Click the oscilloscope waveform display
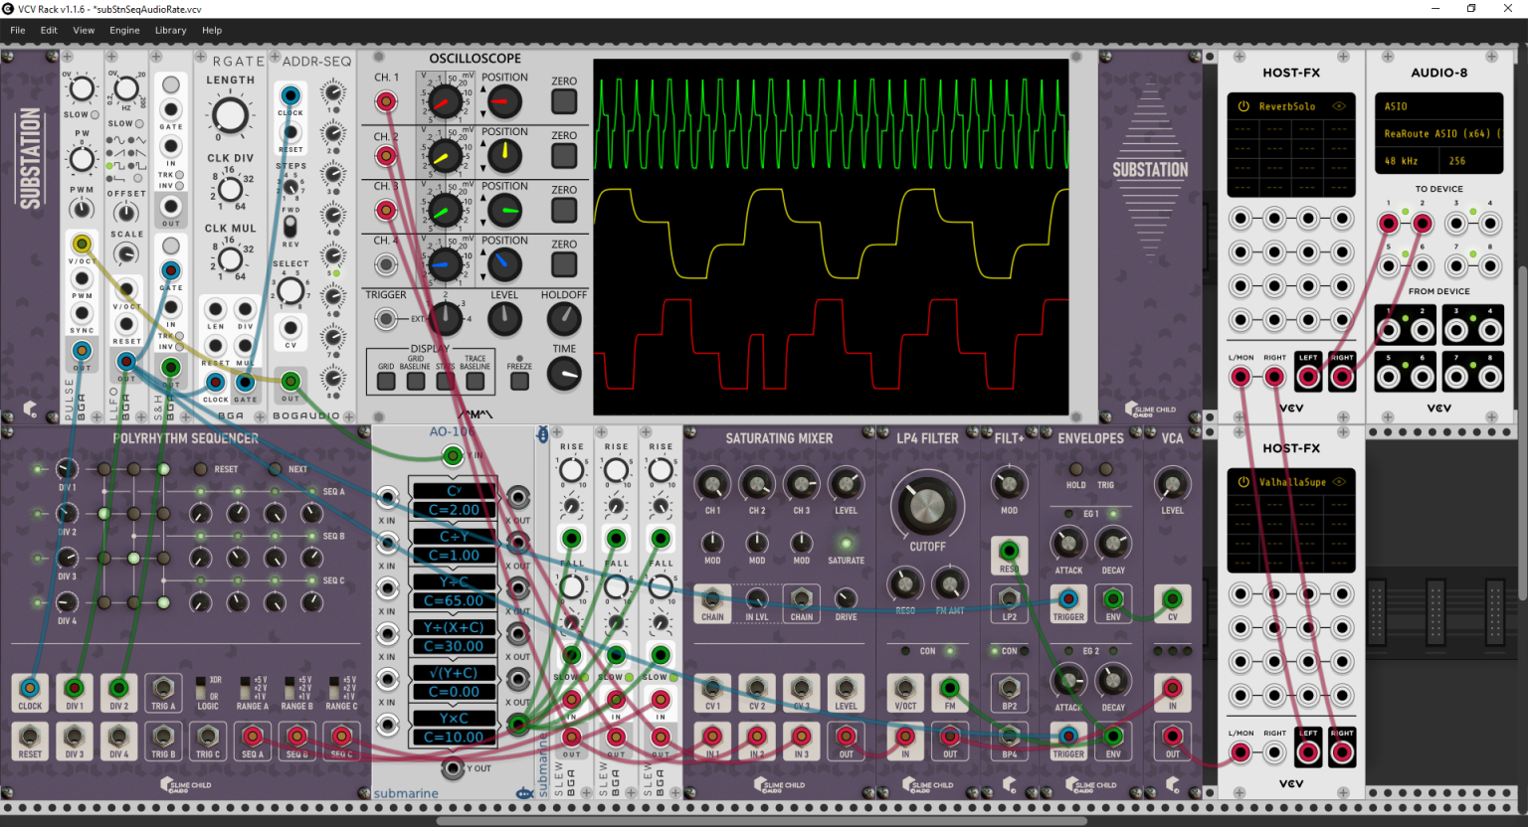The height and width of the screenshot is (827, 1528). point(831,237)
